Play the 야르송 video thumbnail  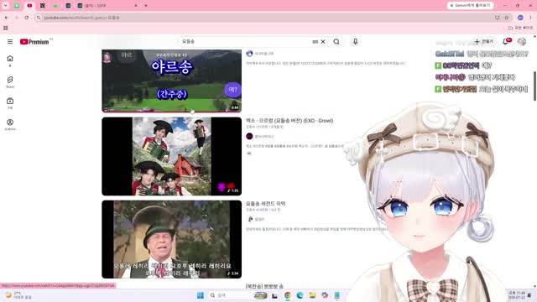171,81
